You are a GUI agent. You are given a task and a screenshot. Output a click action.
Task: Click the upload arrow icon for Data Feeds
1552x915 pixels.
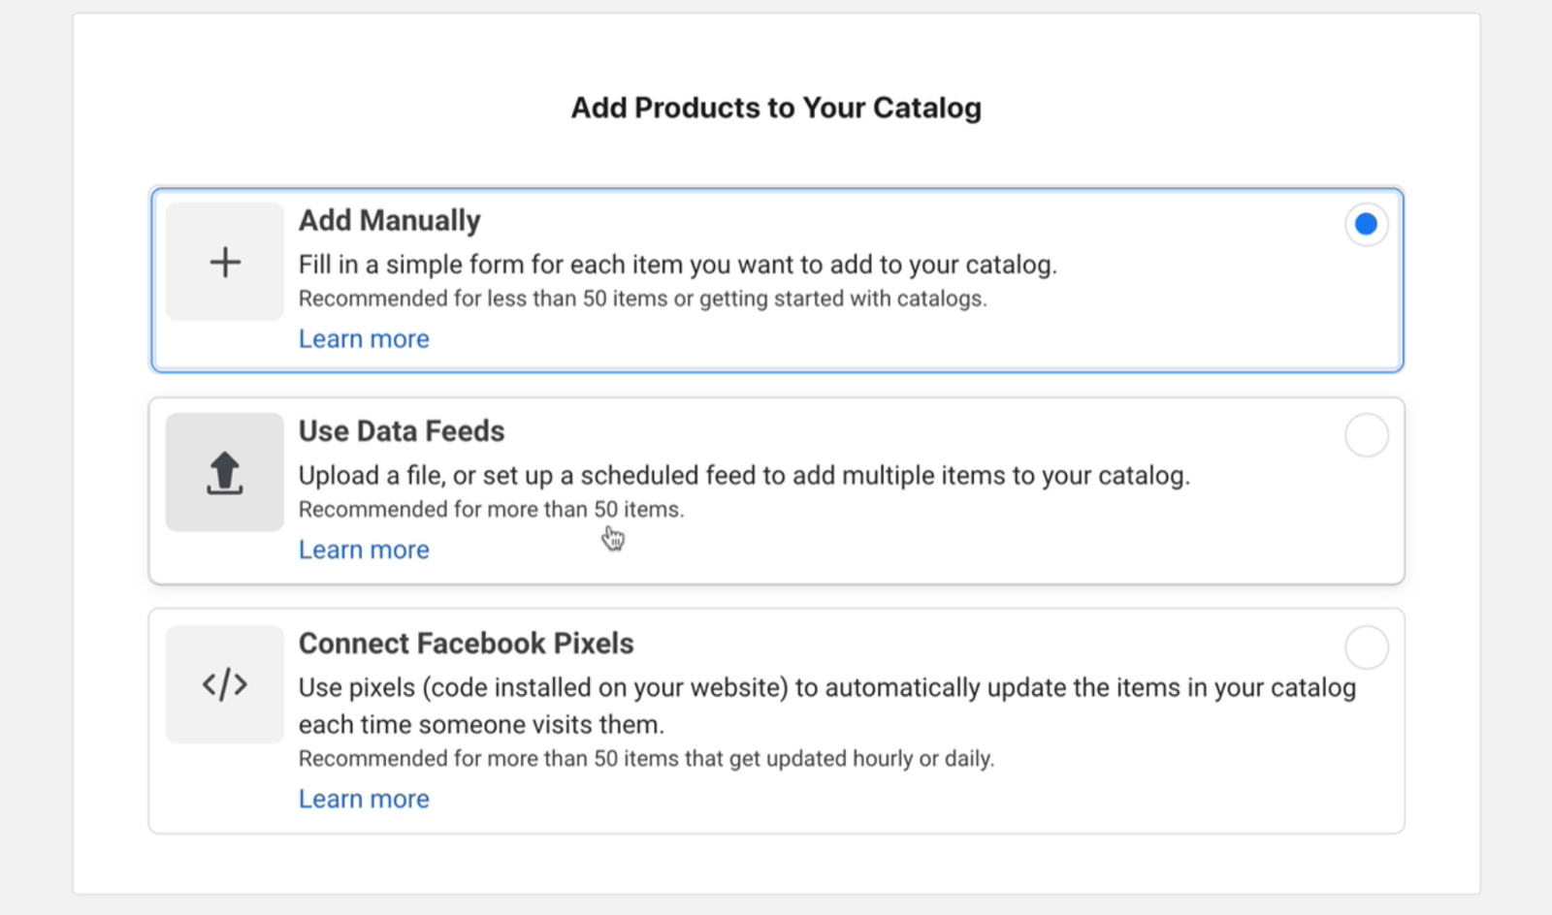tap(225, 472)
